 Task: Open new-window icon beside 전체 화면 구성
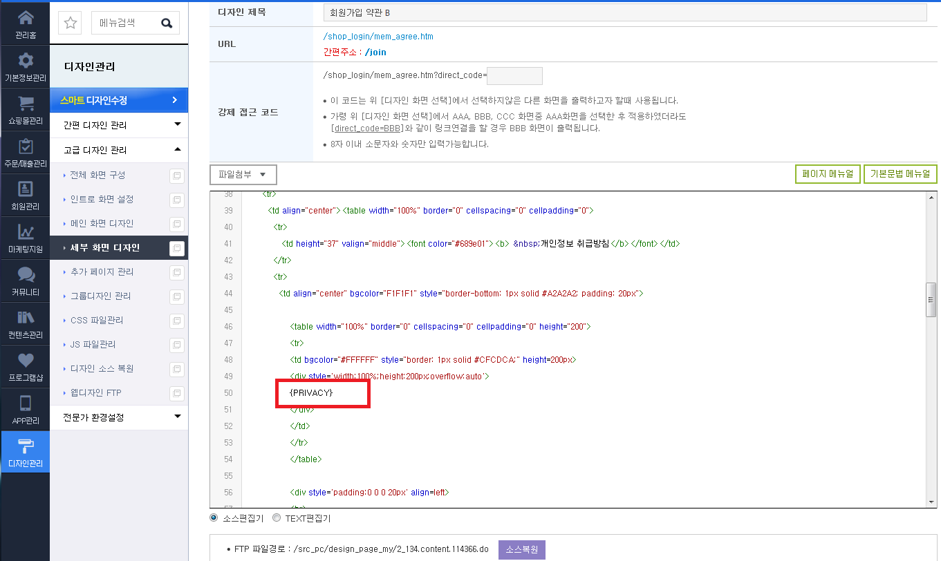(x=177, y=175)
